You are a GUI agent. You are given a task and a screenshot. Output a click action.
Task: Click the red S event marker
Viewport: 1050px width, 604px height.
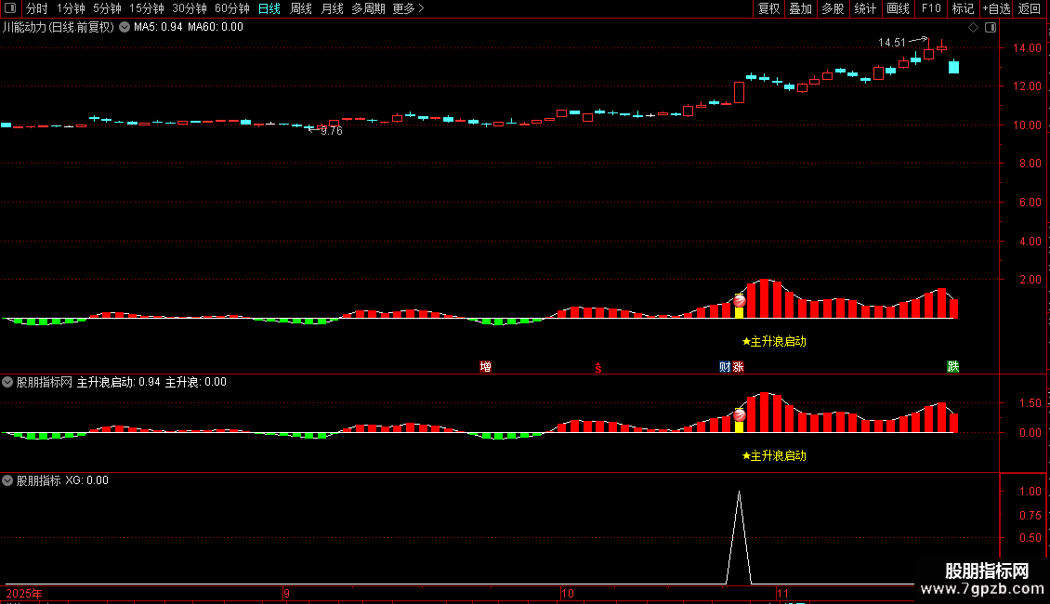click(598, 368)
